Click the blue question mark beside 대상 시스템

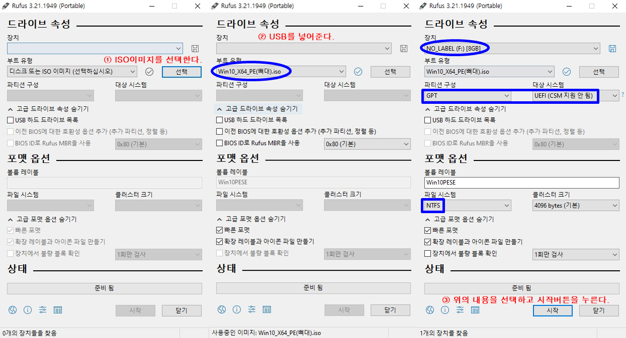623,94
